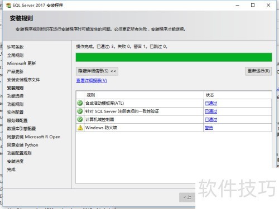Image resolution: width=279 pixels, height=209 pixels.
Task: Select 服务器配置 step in sidebar
Action: pyautogui.click(x=17, y=120)
